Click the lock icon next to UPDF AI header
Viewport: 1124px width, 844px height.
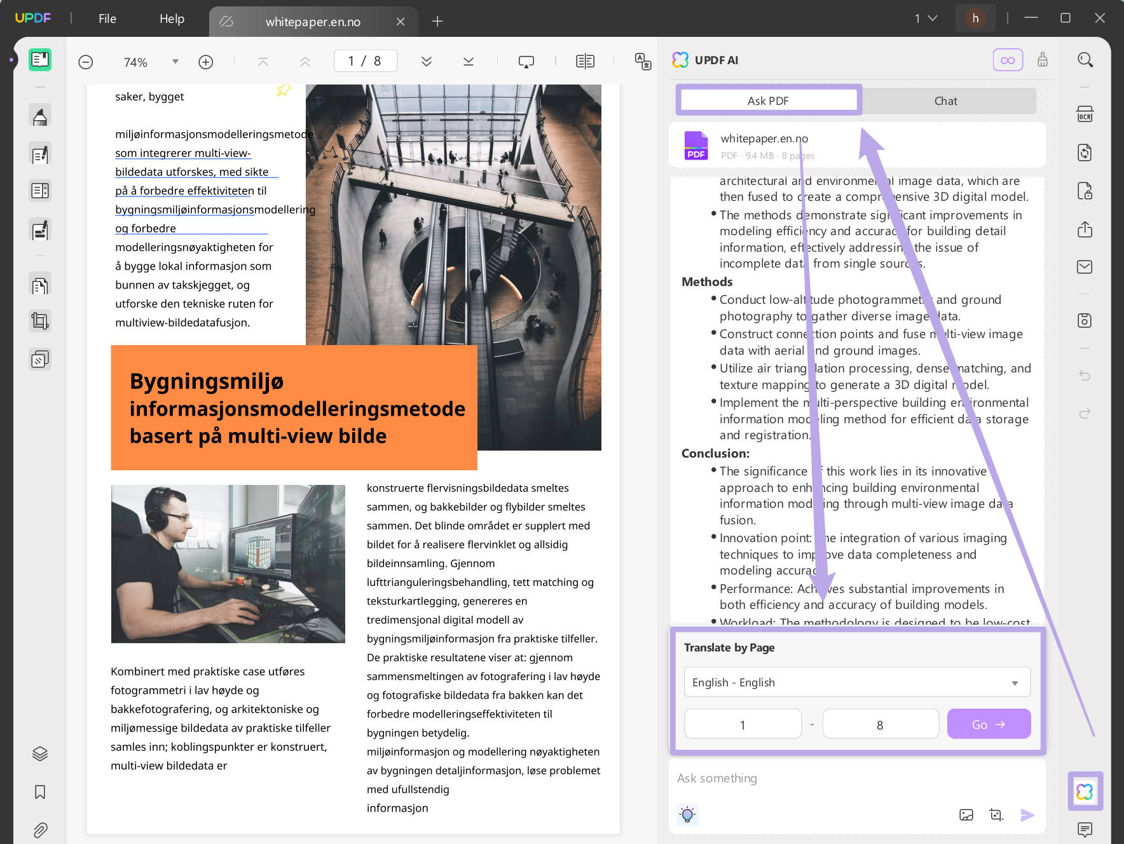click(x=1042, y=59)
